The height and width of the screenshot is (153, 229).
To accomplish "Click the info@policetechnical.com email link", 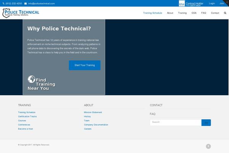I will pos(42,3).
